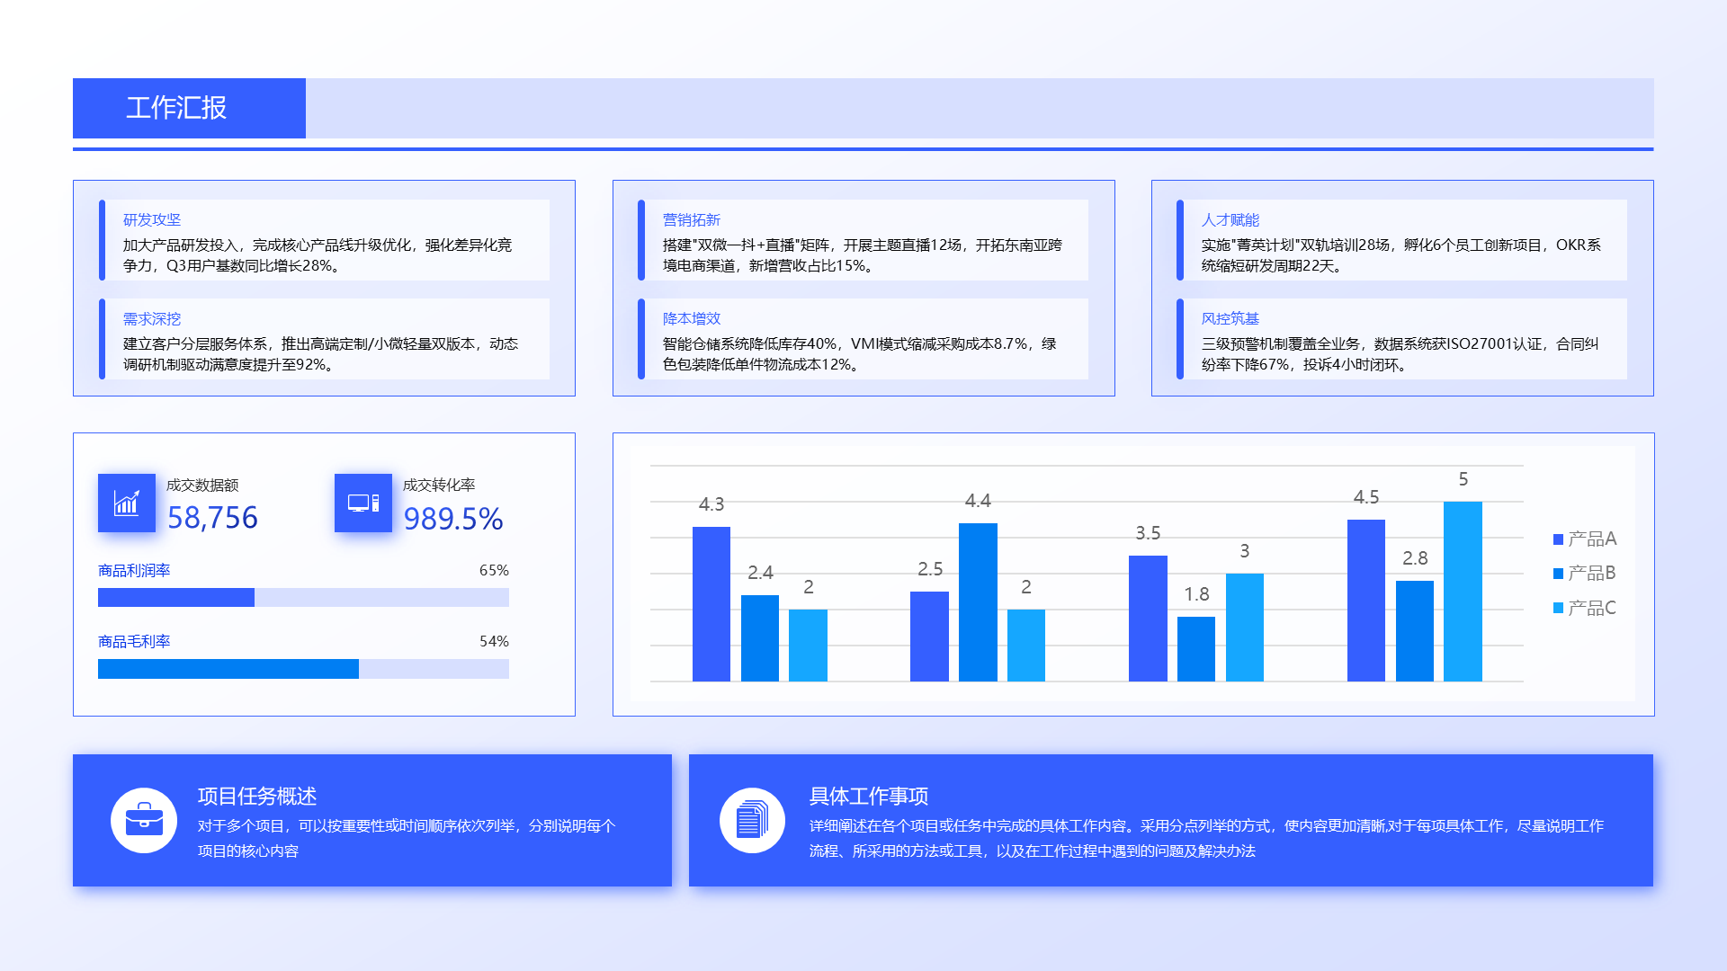
Task: Click the bar labeled 3
Action: pos(1245,628)
